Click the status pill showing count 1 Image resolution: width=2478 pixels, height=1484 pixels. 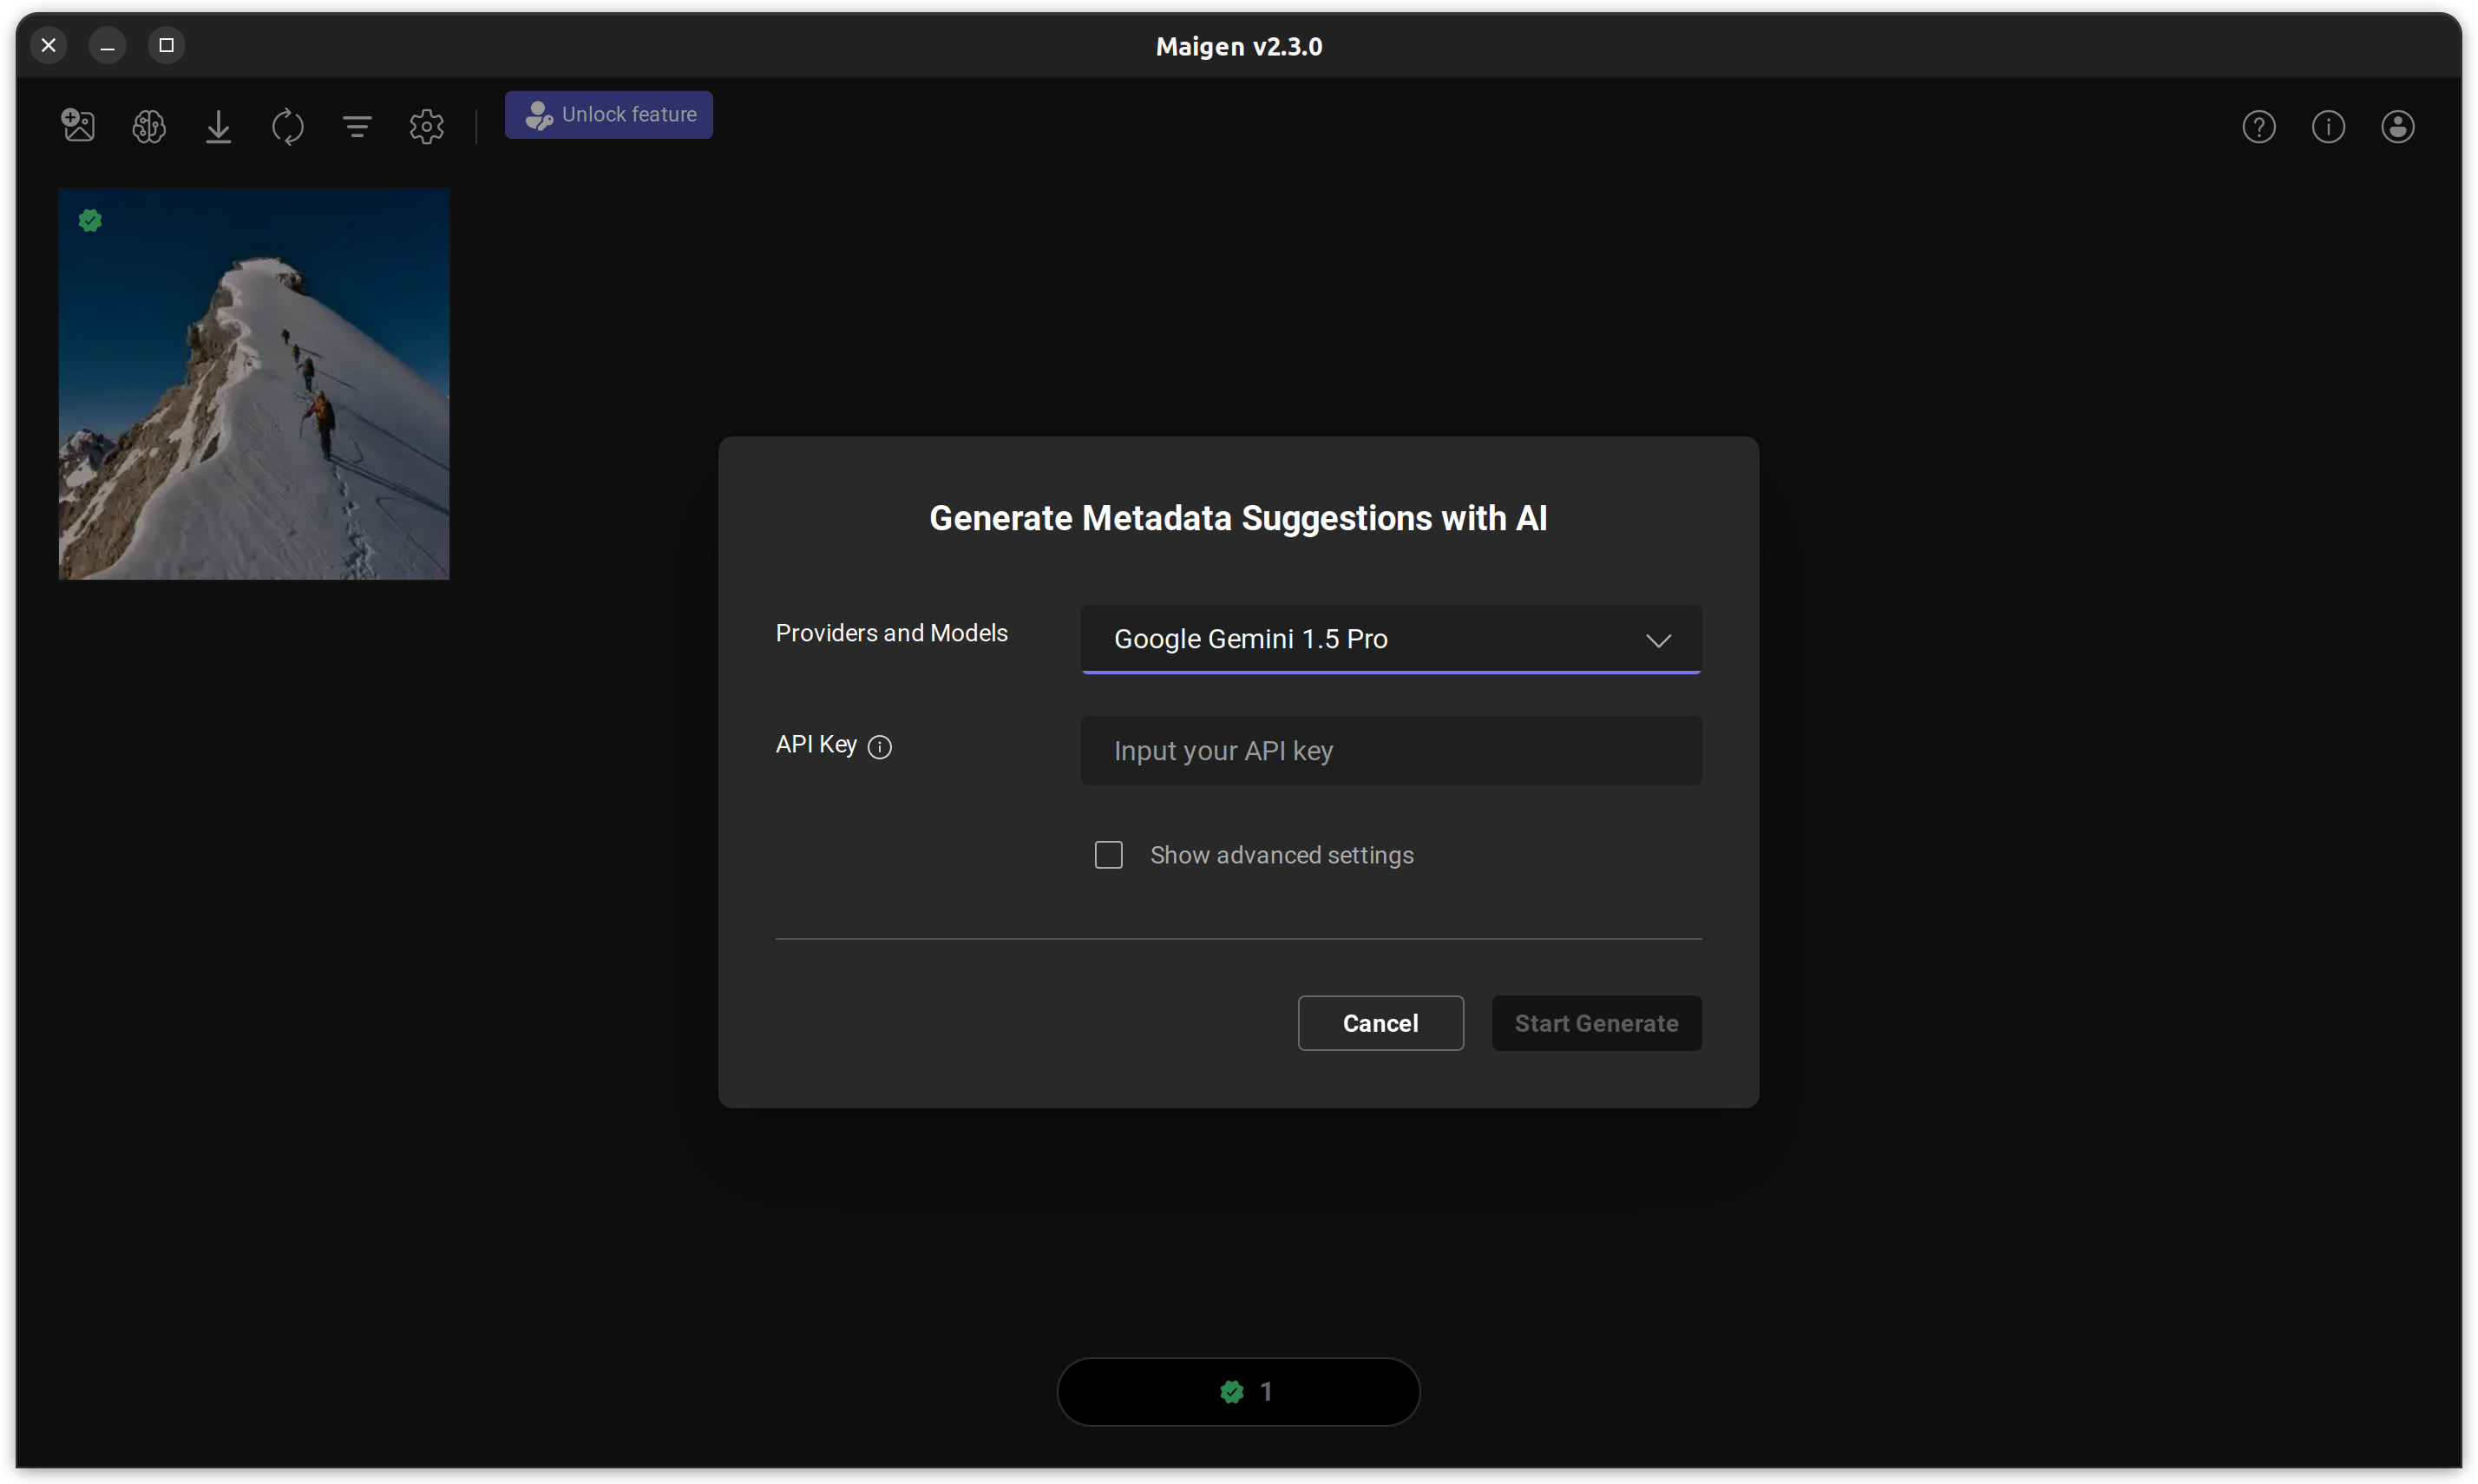click(x=1237, y=1391)
